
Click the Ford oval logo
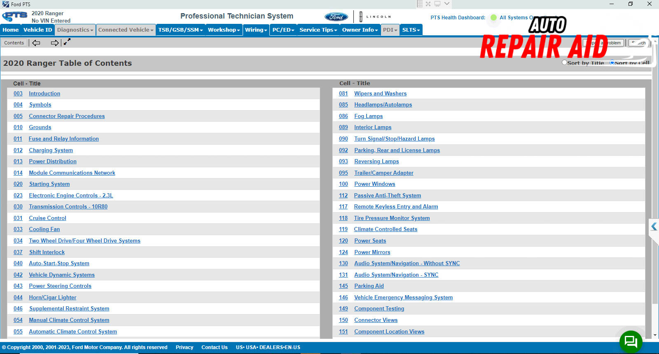coord(336,17)
